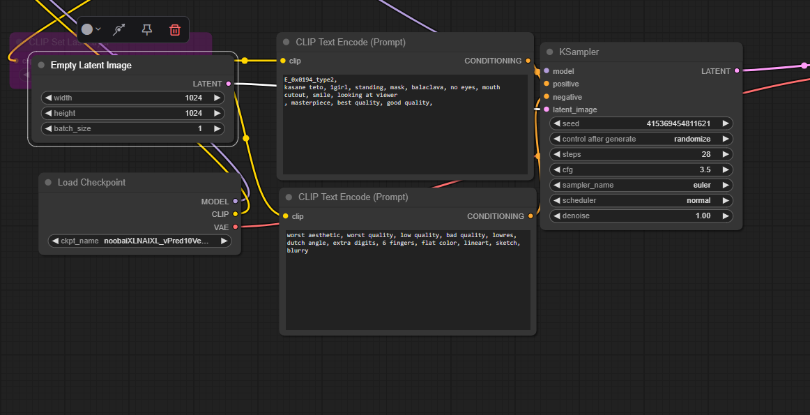This screenshot has width=810, height=415.
Task: Click the steps value 28 field
Action: [x=641, y=154]
